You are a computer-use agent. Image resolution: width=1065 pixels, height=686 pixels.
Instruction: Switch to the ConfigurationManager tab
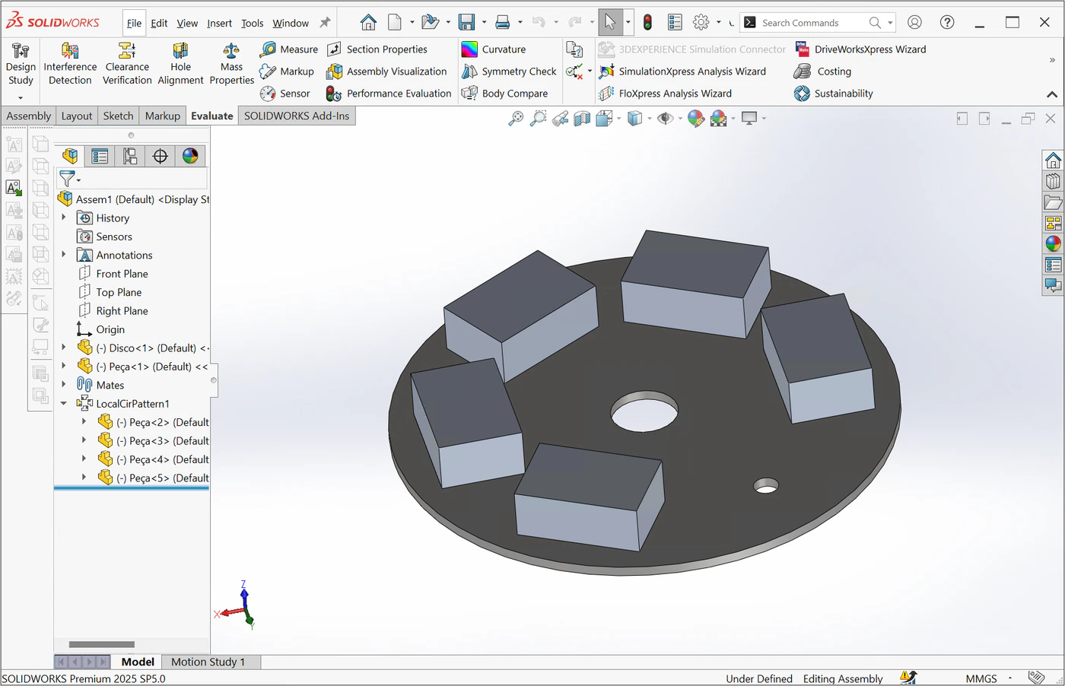(x=130, y=156)
